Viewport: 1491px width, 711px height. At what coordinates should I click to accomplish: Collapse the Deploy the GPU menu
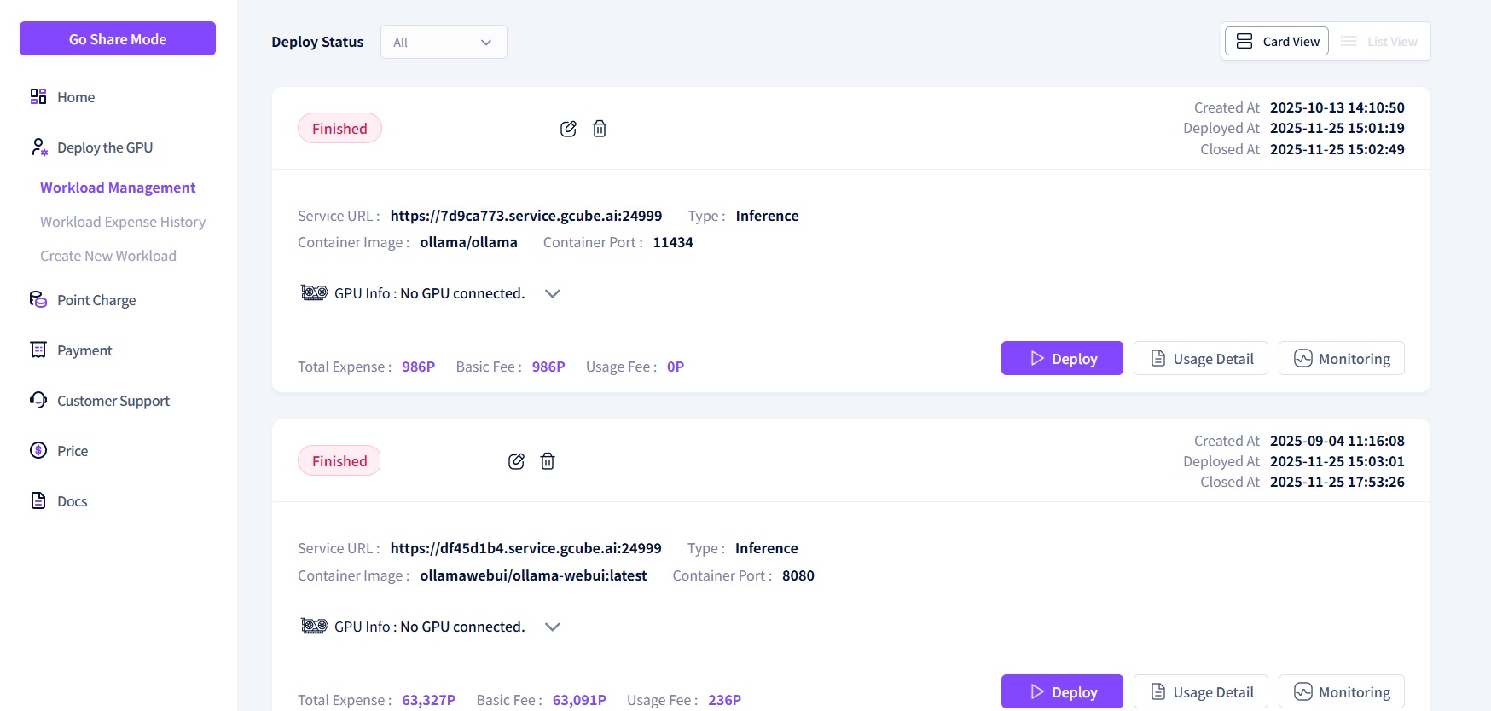tap(104, 147)
